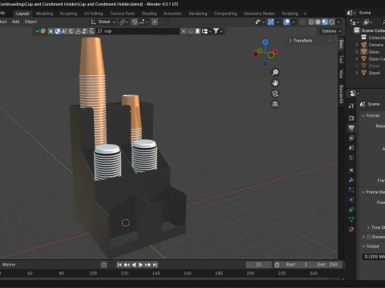
Task: Open Global transform orientation dropdown
Action: [x=103, y=22]
